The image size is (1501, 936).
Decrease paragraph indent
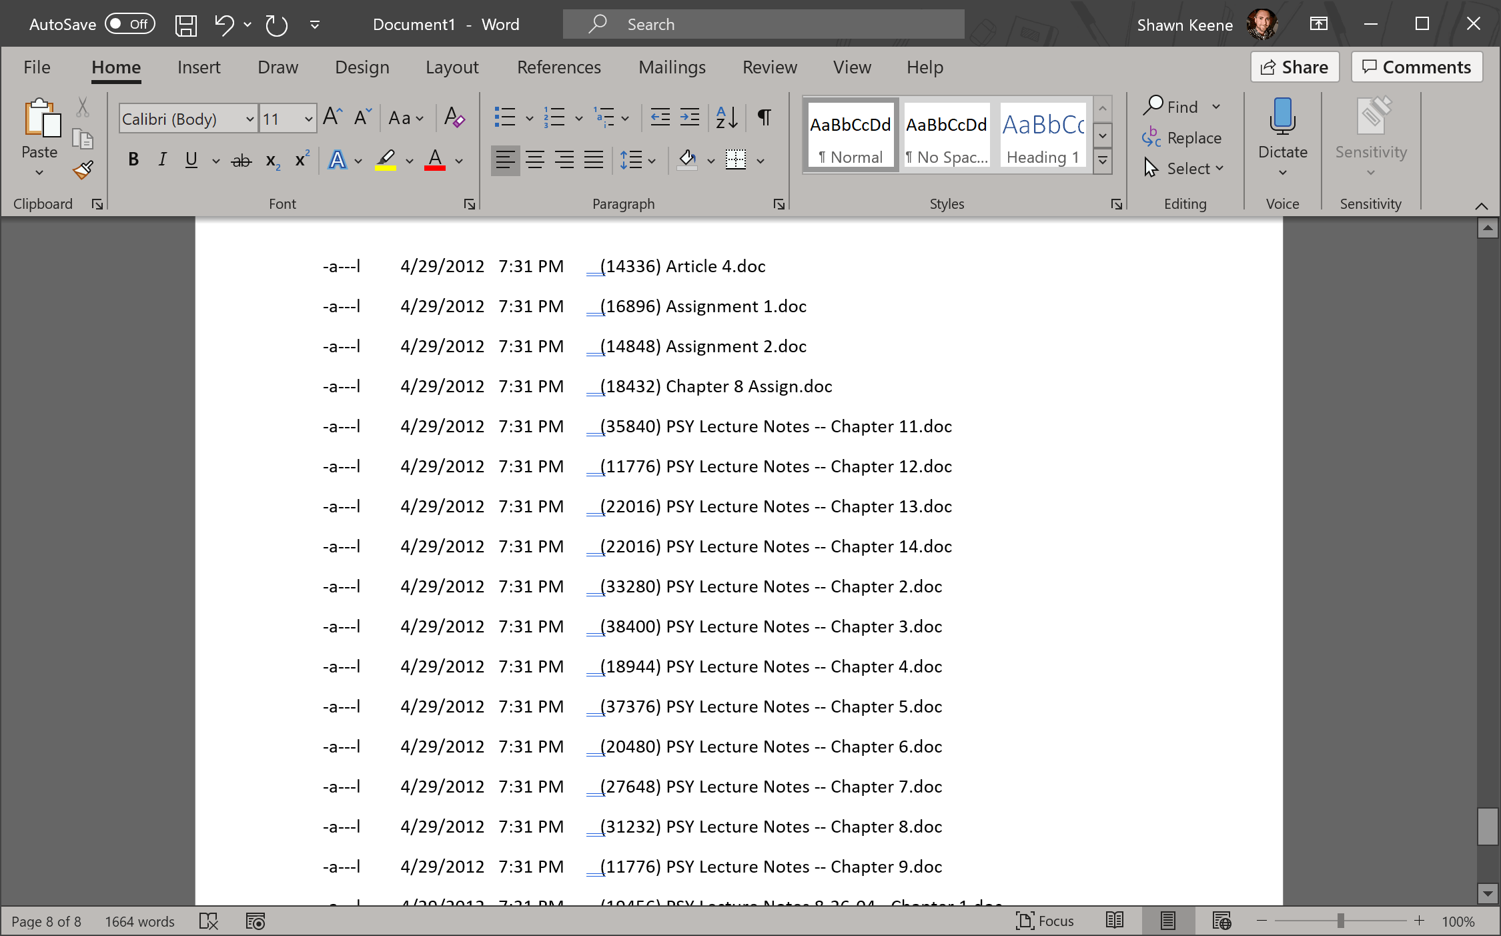(660, 117)
